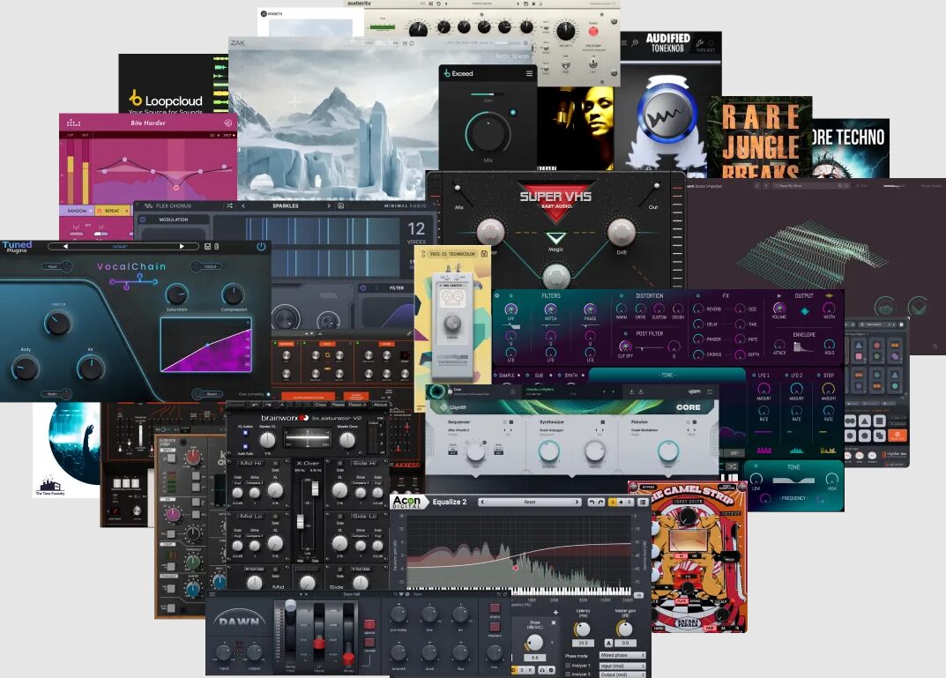Open the Phase mode dropdown in Equalize 2

click(x=622, y=655)
